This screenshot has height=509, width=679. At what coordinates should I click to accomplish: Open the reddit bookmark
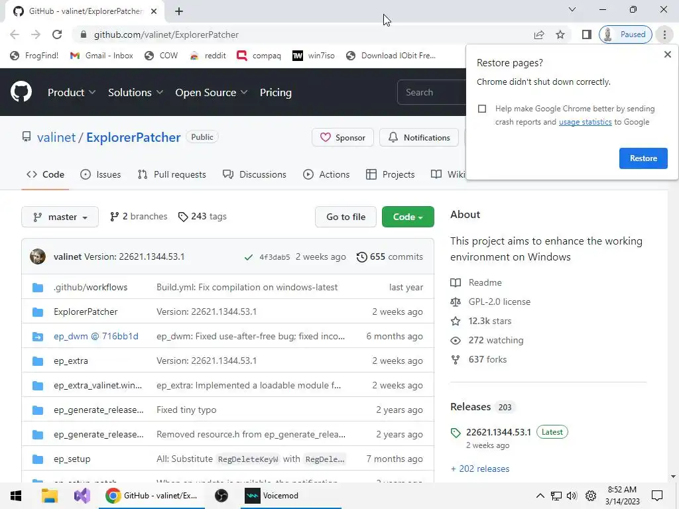pyautogui.click(x=208, y=56)
